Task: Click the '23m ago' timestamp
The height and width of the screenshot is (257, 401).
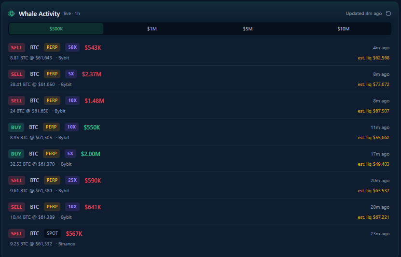Action: (380, 234)
